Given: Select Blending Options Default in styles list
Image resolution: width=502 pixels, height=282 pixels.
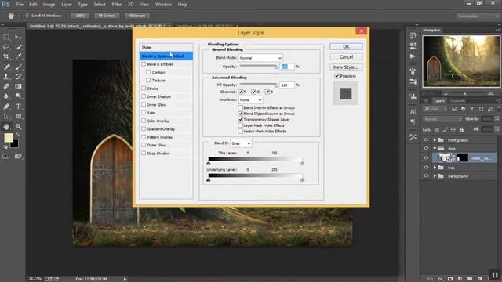Looking at the screenshot, I should pyautogui.click(x=166, y=56).
